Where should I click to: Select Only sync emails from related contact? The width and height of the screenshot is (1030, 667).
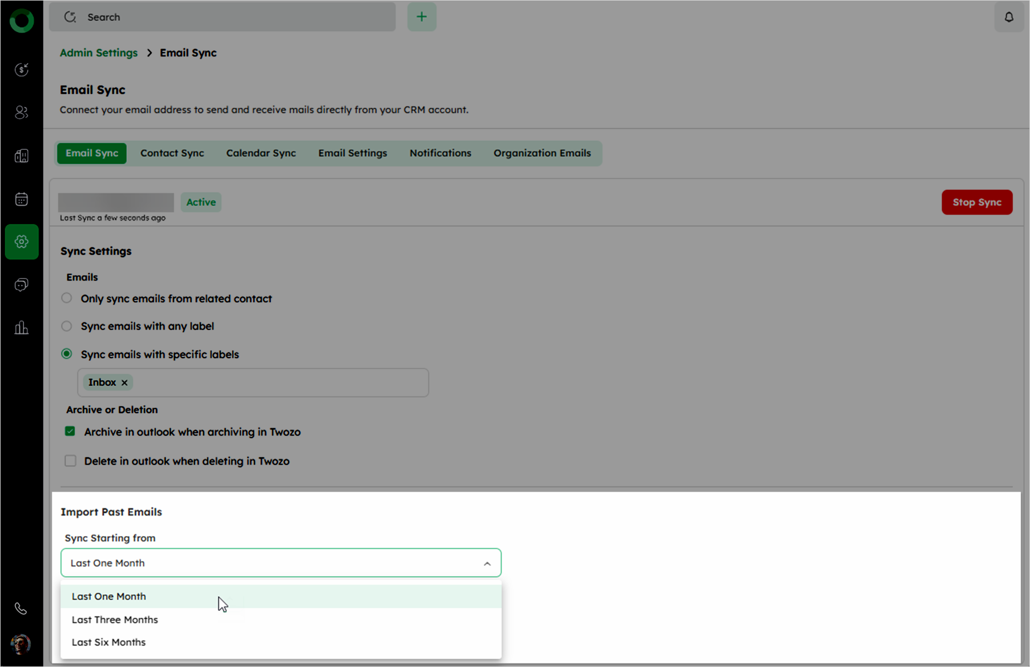[x=67, y=298]
